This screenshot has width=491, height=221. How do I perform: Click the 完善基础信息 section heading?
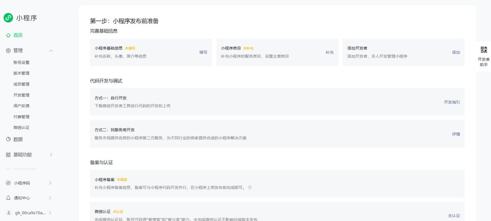tap(104, 31)
